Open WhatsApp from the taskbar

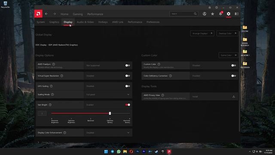point(119,152)
